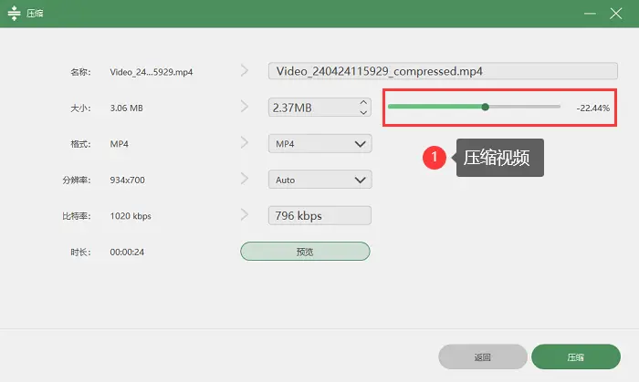Click the arrow chevron in bitrate row
The width and height of the screenshot is (639, 382).
pos(245,214)
